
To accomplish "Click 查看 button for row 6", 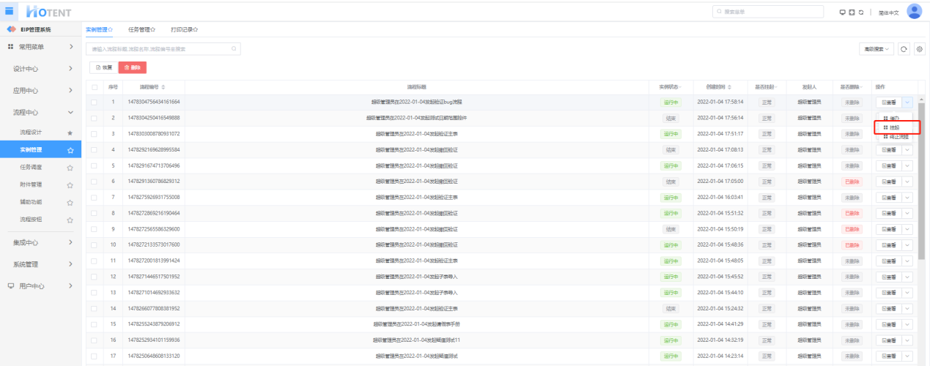I will (889, 182).
